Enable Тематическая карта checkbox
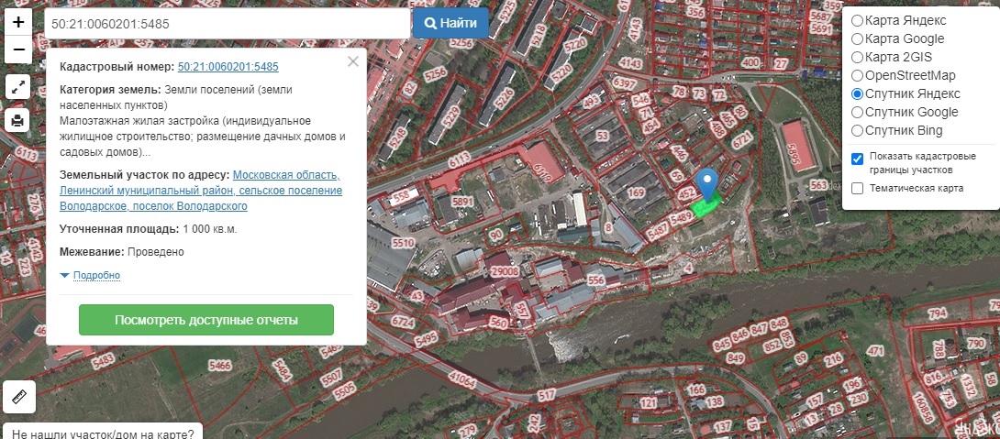This screenshot has height=439, width=1000. [857, 189]
